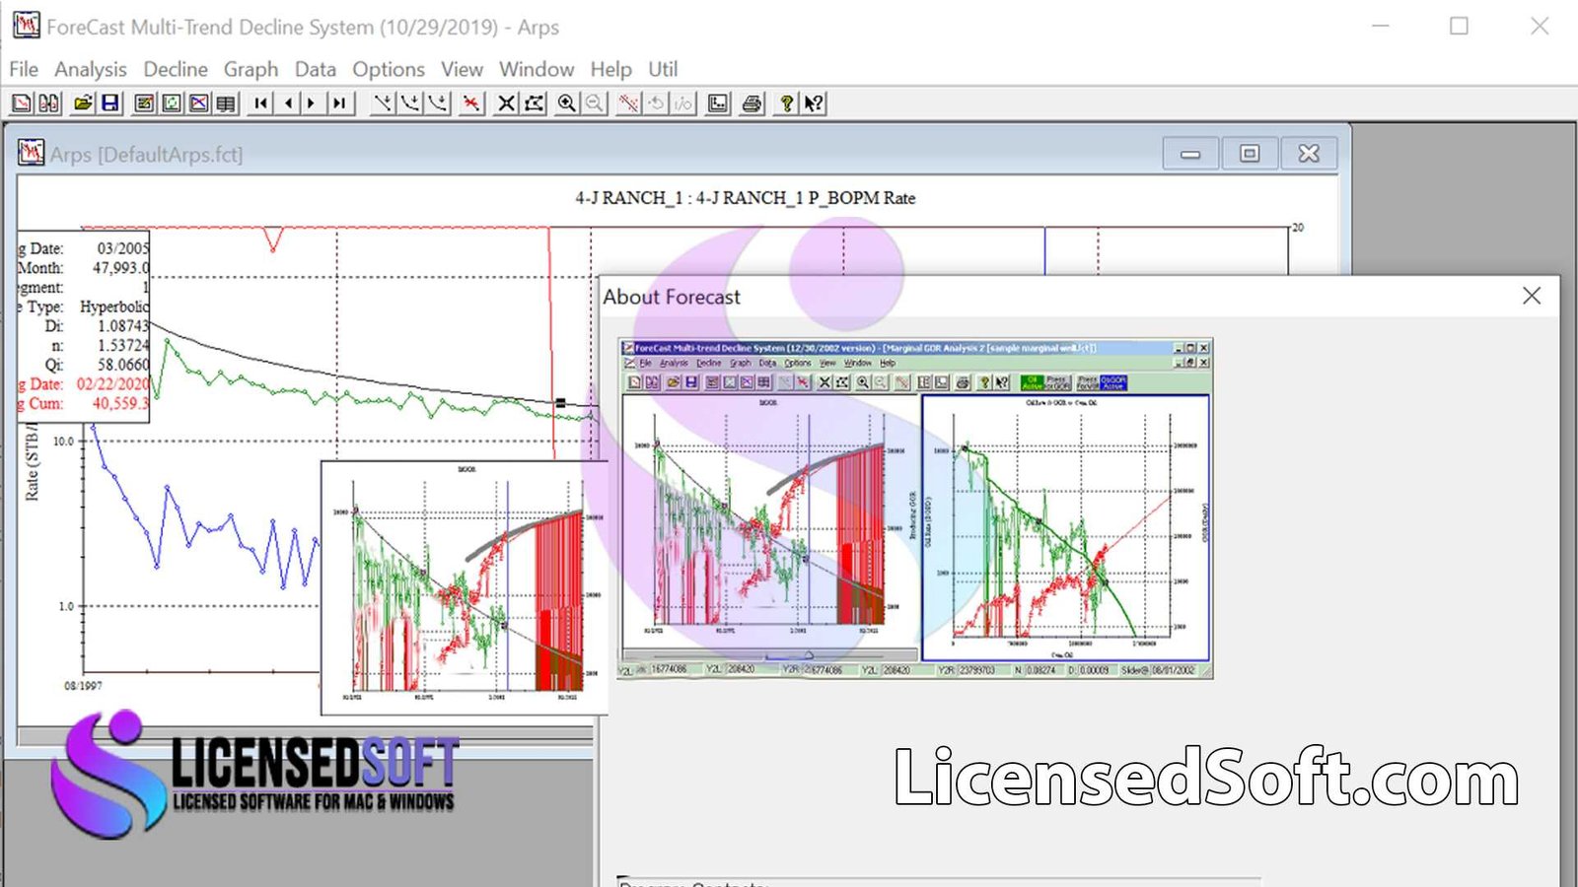Click the red triangle marker atop the chart
The image size is (1578, 887).
[x=273, y=239]
